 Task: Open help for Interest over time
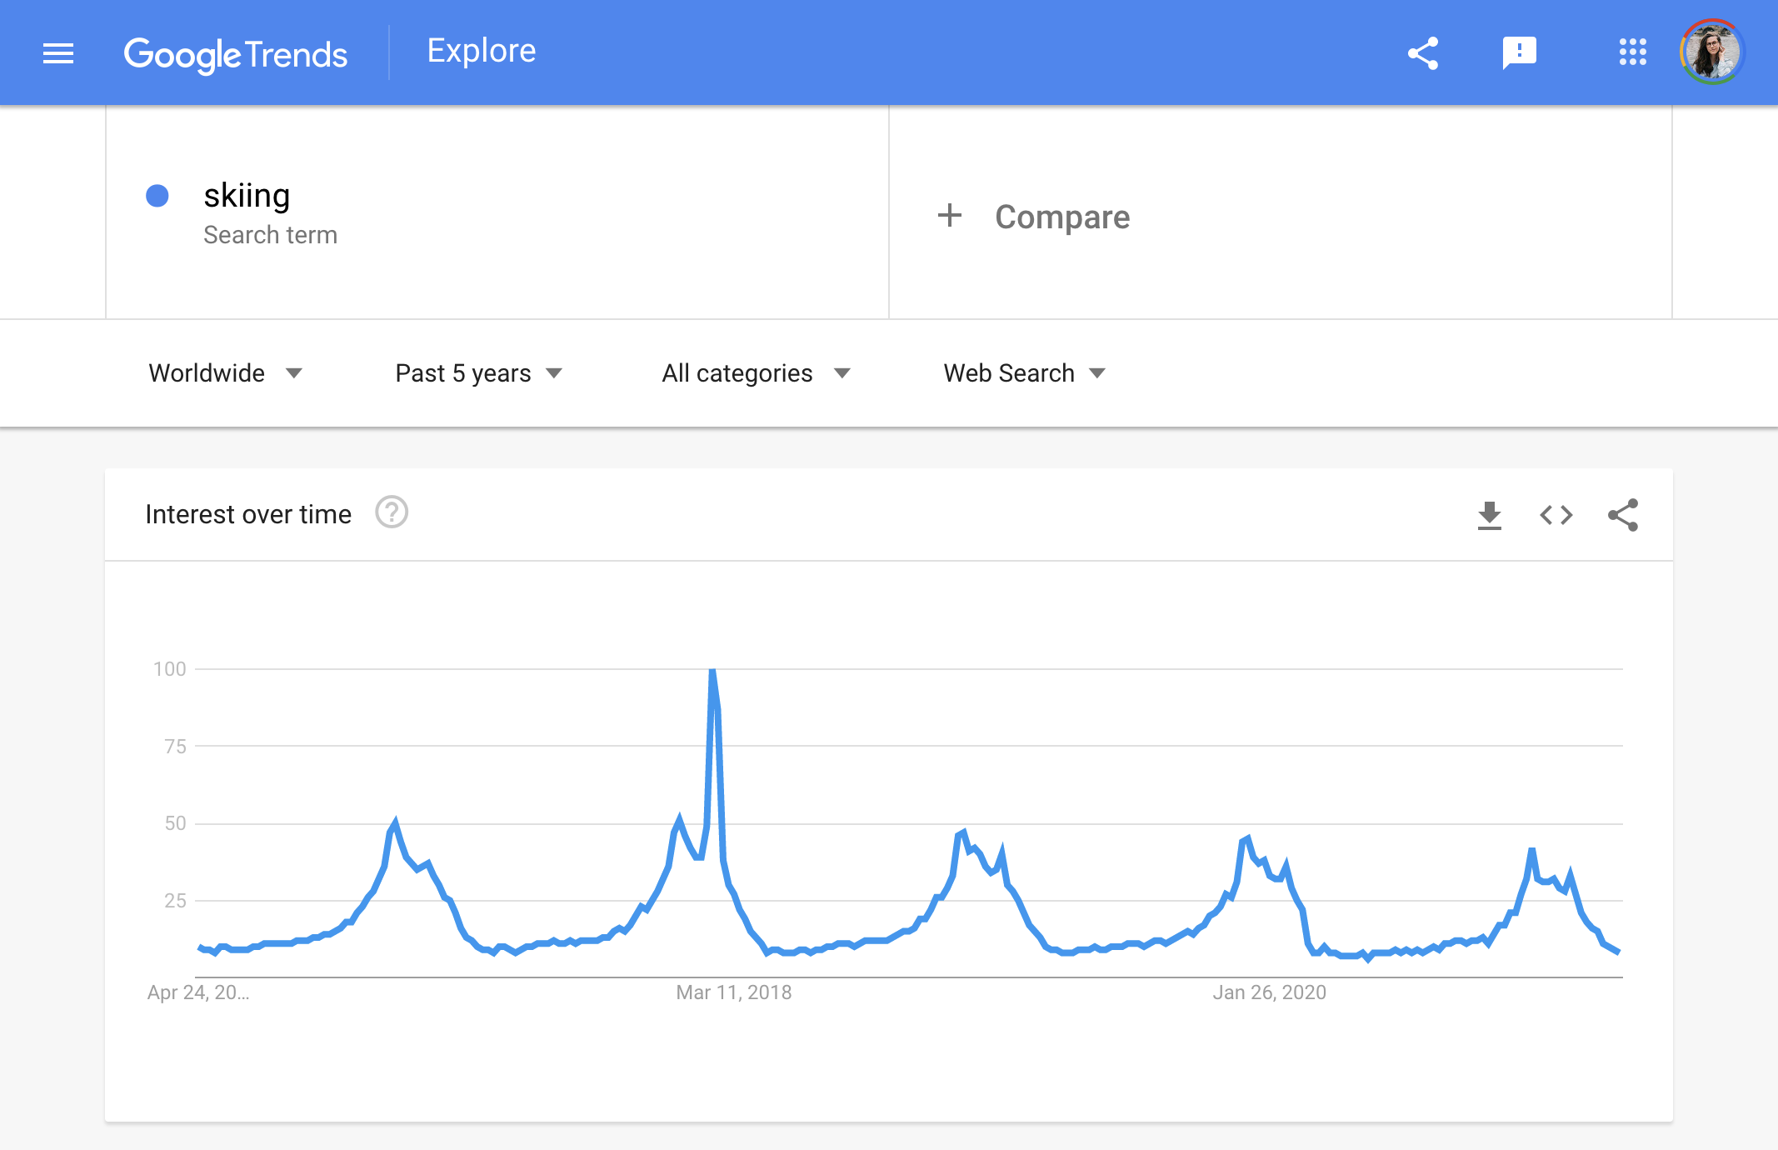tap(392, 512)
